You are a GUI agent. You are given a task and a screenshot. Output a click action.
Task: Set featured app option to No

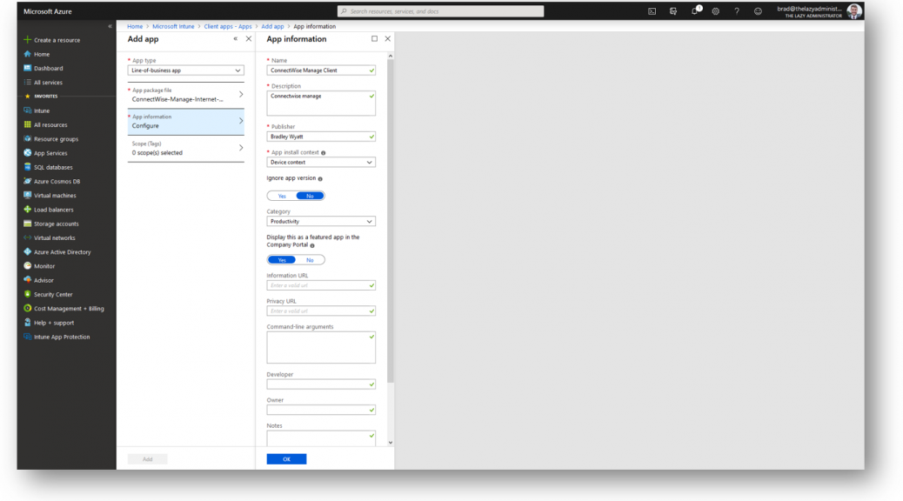(310, 260)
